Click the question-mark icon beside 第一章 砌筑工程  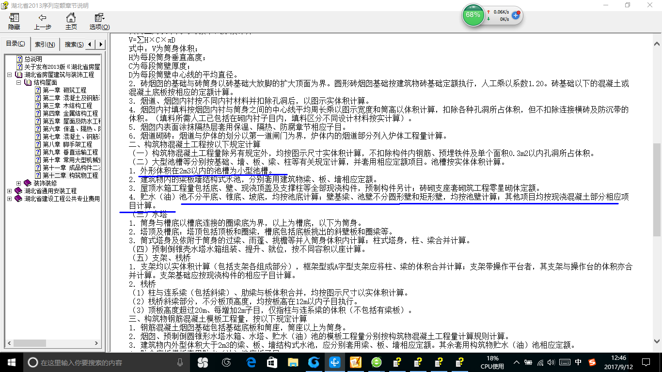coord(38,90)
